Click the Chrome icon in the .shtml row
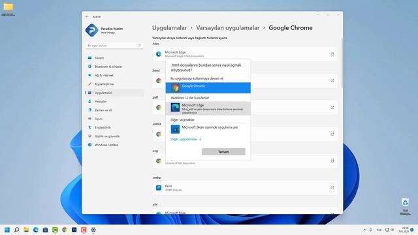This screenshot has width=418, height=235. coord(159,134)
